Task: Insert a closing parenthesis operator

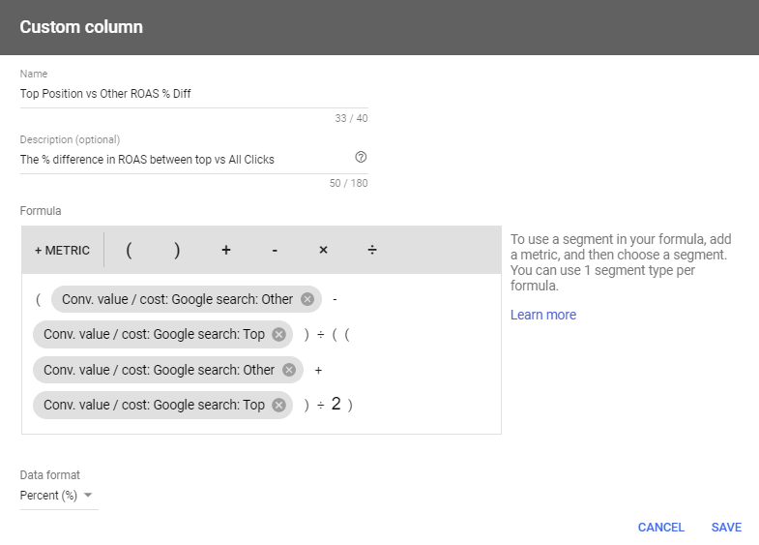Action: coord(177,251)
